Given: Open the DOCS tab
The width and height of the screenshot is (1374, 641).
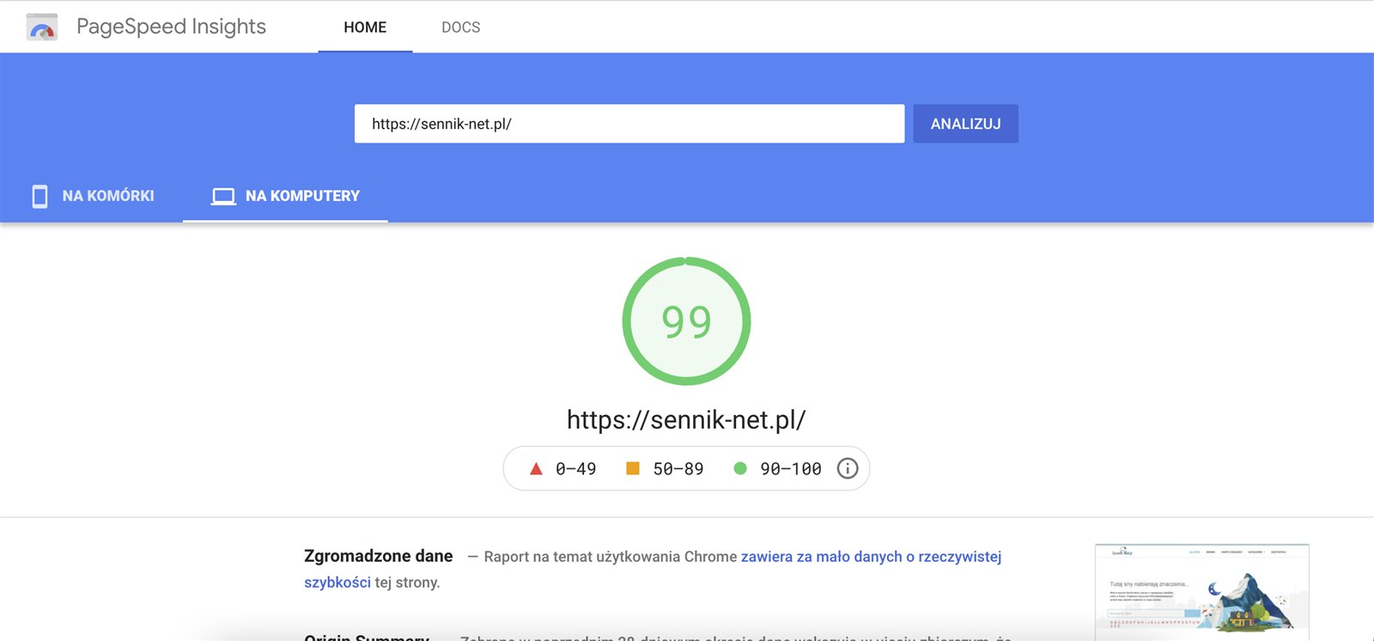Looking at the screenshot, I should pyautogui.click(x=460, y=27).
